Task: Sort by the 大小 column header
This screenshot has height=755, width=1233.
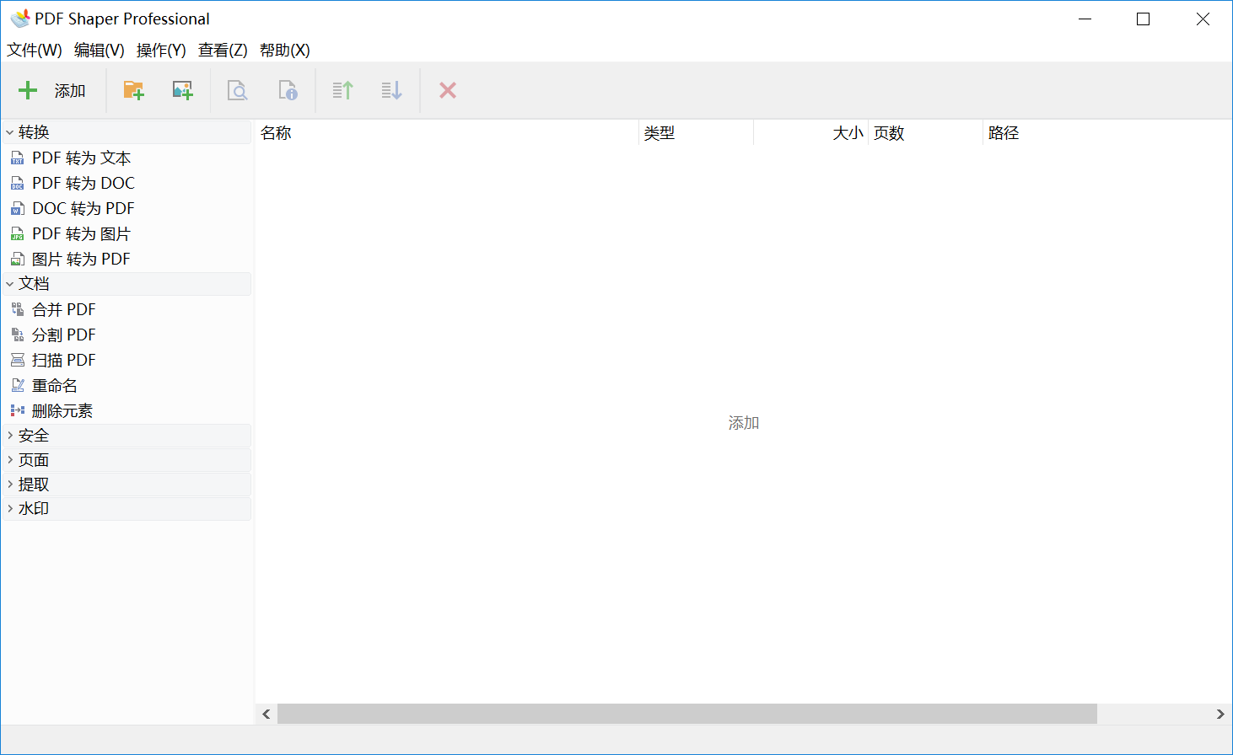Action: [x=810, y=133]
